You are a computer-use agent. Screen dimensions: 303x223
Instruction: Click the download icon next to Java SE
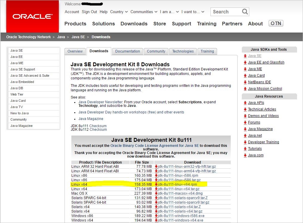pos(246,56)
